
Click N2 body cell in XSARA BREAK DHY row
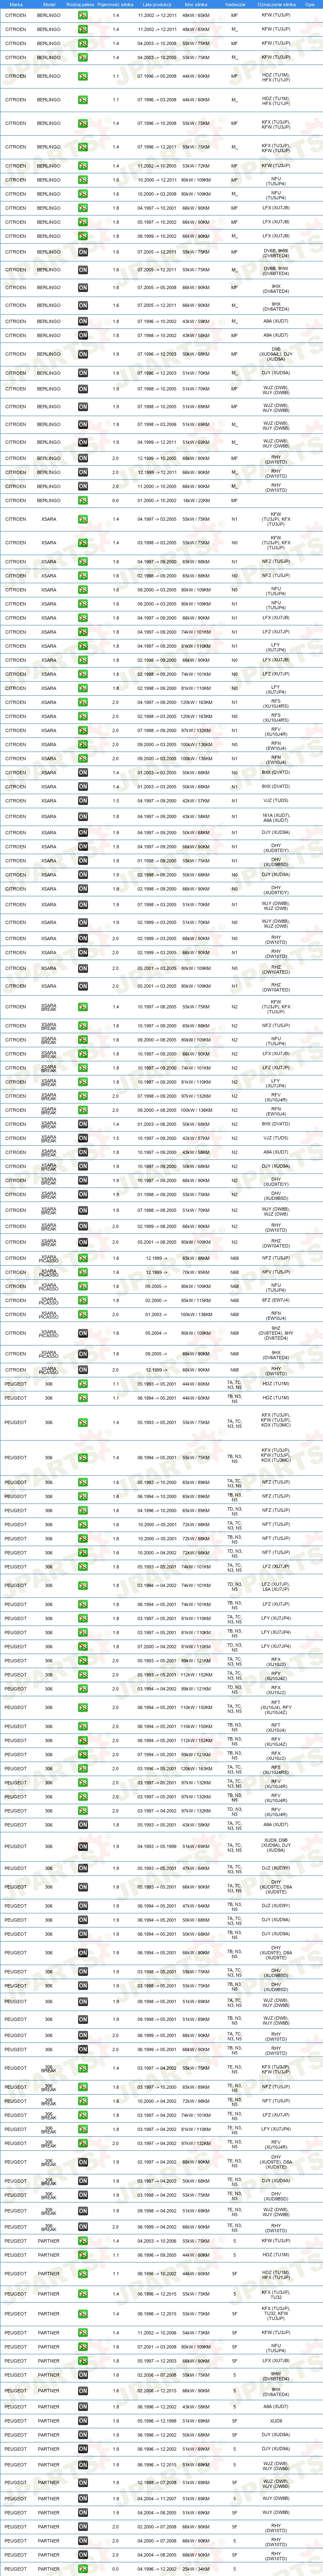[235, 1180]
